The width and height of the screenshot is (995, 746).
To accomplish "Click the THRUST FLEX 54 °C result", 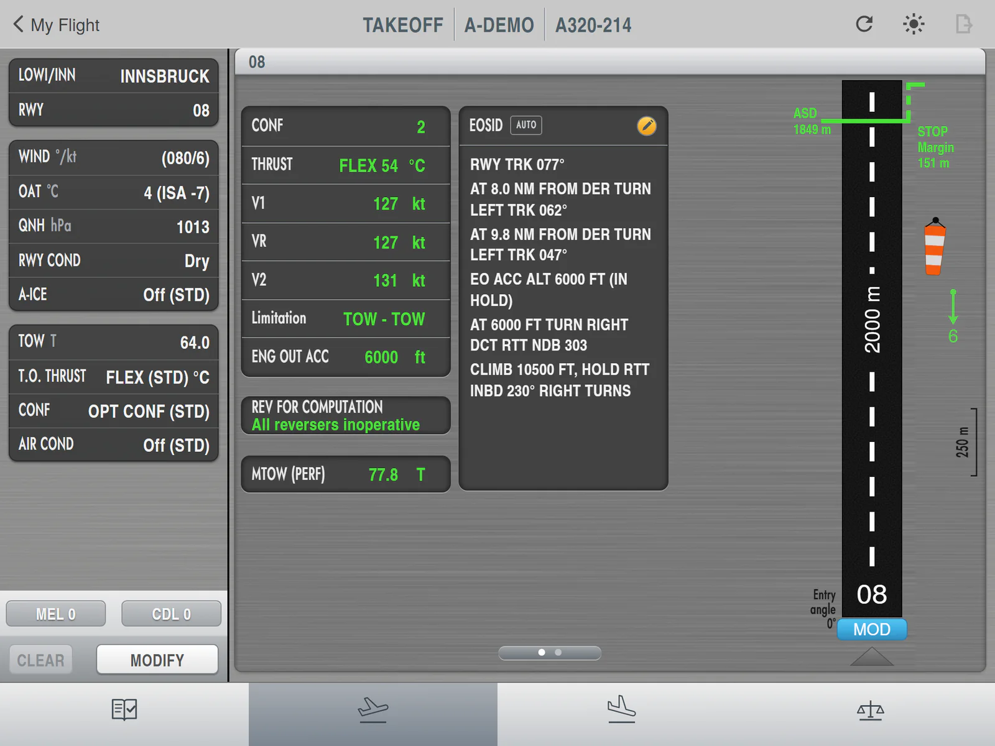I will (x=346, y=165).
